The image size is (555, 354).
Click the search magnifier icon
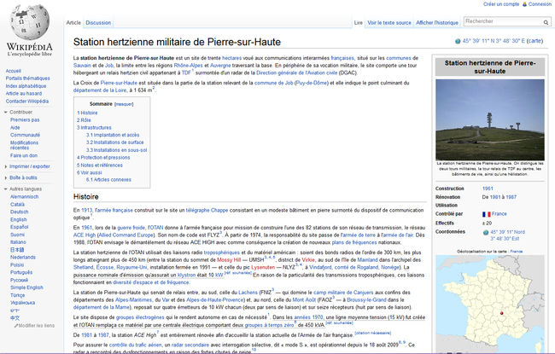546,22
